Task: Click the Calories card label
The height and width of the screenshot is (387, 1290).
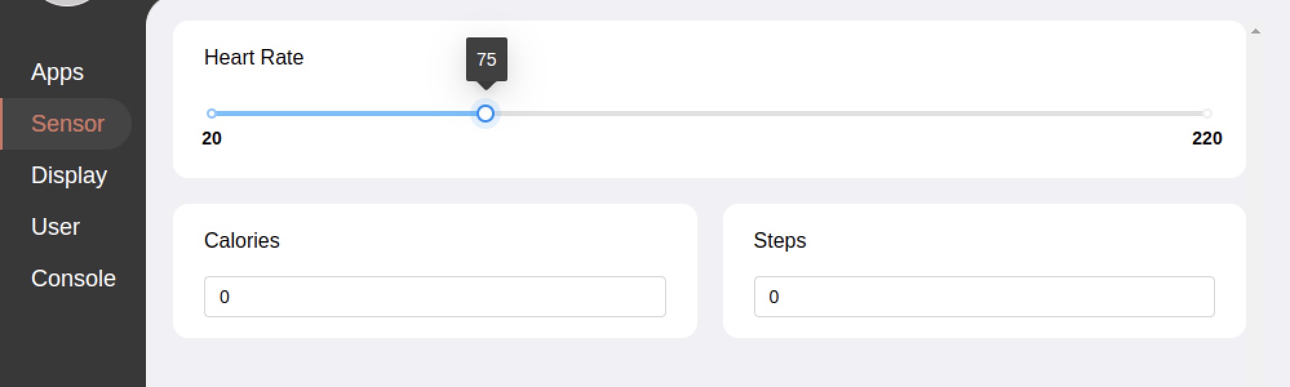Action: [x=241, y=241]
